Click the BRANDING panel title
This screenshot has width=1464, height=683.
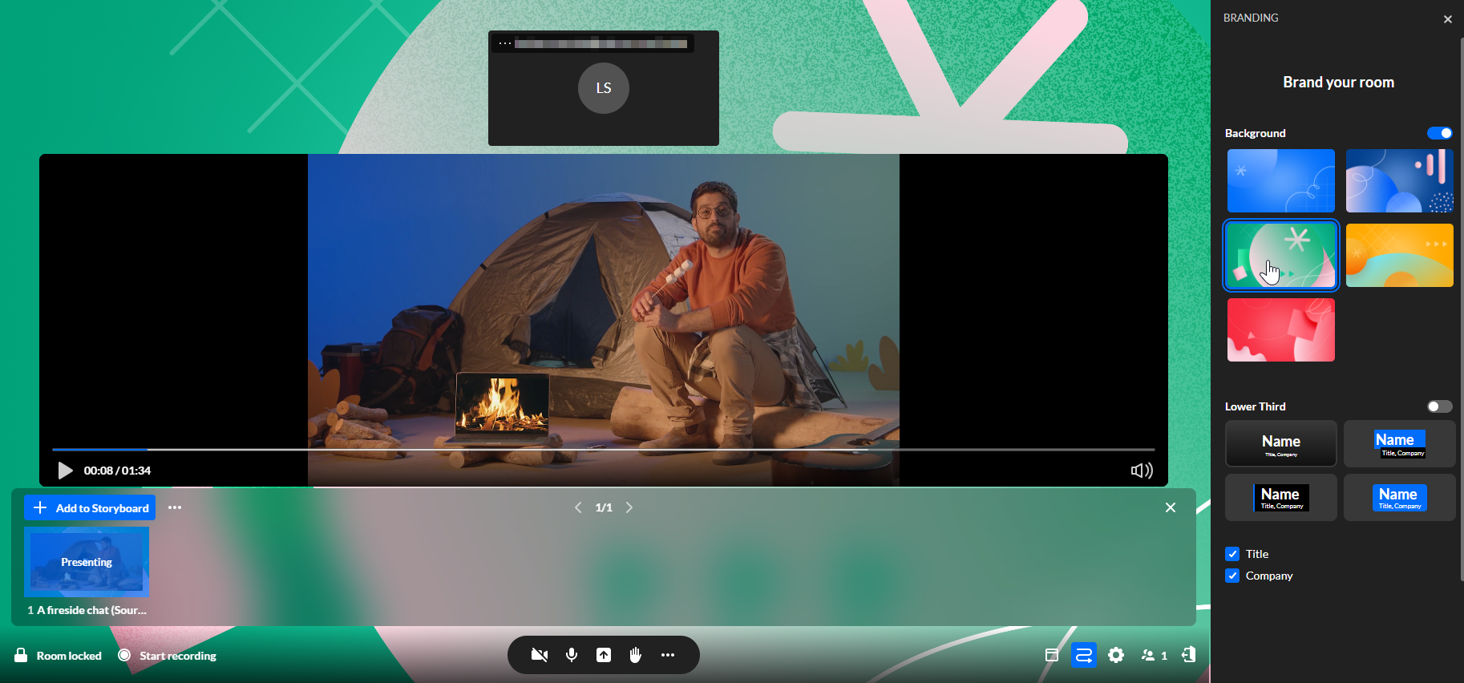point(1251,18)
